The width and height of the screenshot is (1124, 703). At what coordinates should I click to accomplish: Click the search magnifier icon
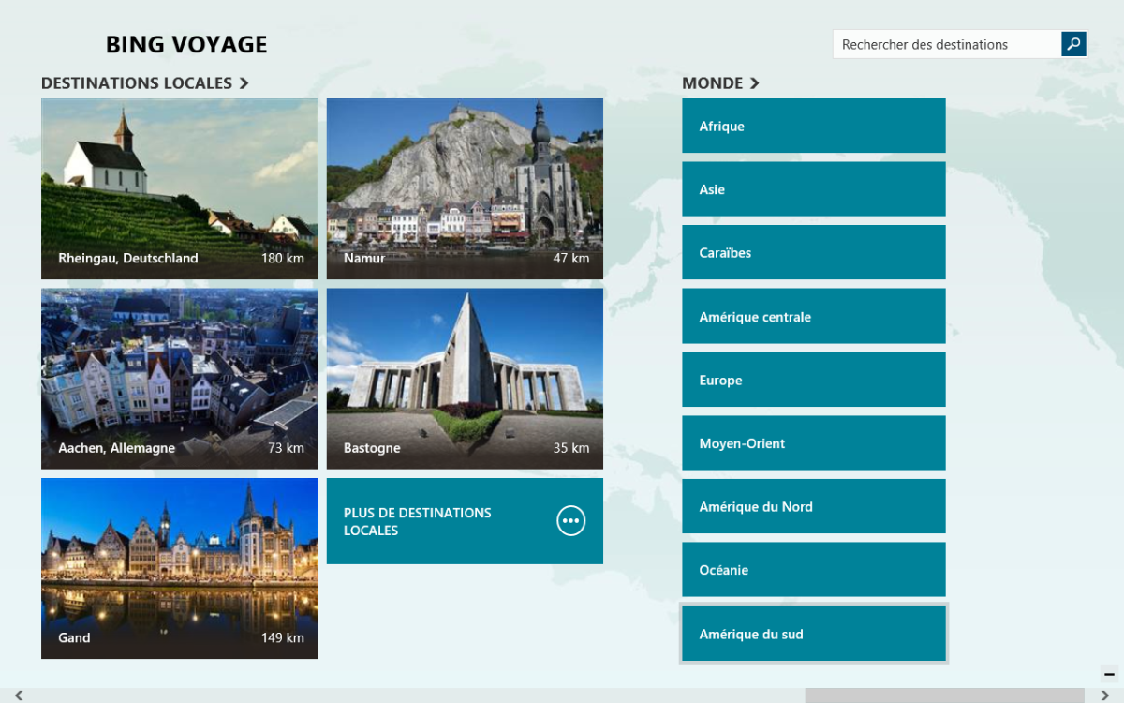click(1073, 44)
